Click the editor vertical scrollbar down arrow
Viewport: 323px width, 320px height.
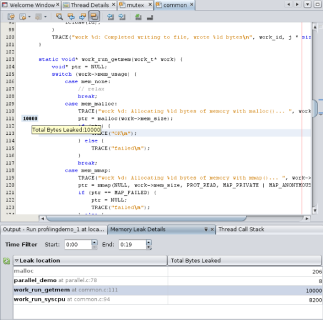[x=315, y=211]
